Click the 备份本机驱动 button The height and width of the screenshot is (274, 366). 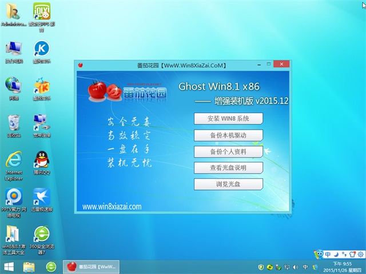[x=228, y=135]
